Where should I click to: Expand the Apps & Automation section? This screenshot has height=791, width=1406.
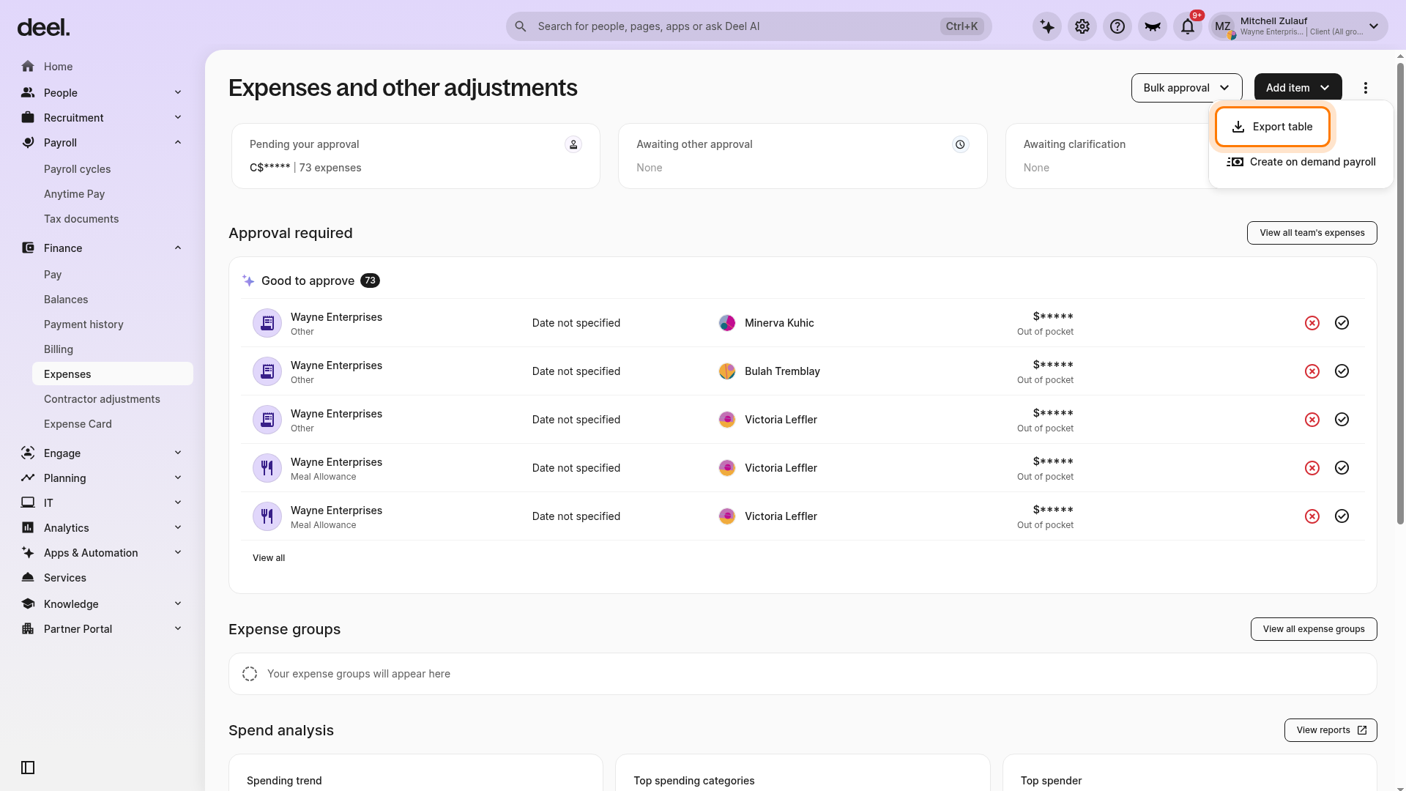click(x=178, y=552)
